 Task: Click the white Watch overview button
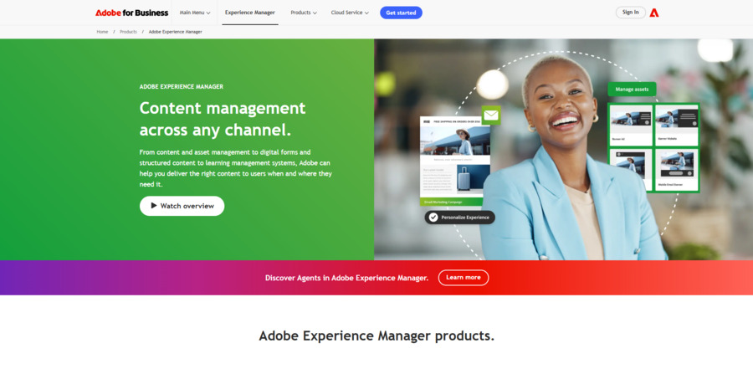click(x=182, y=206)
